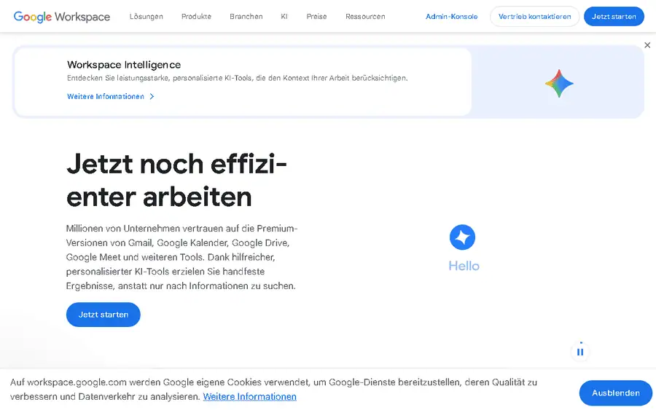Open the Lösungen menu
The height and width of the screenshot is (410, 656).
coord(146,16)
